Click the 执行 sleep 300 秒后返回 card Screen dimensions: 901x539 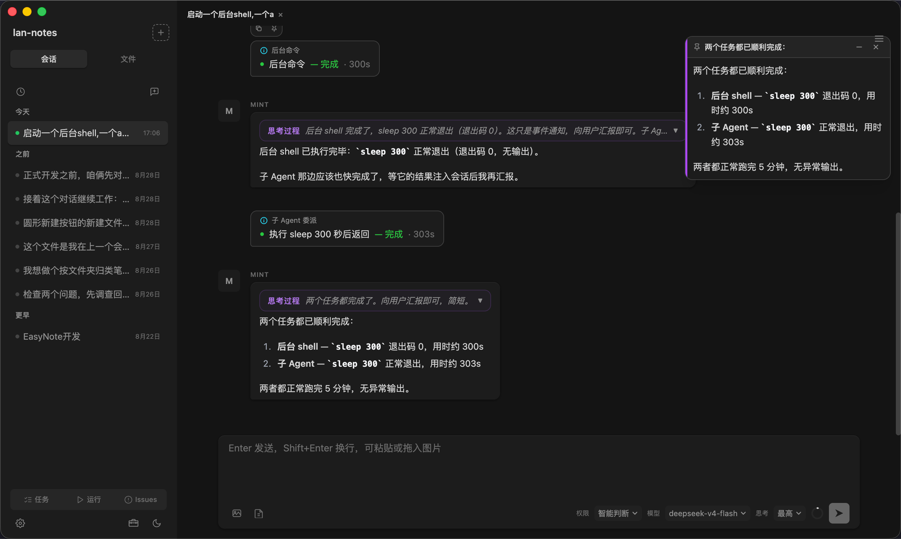(x=347, y=229)
